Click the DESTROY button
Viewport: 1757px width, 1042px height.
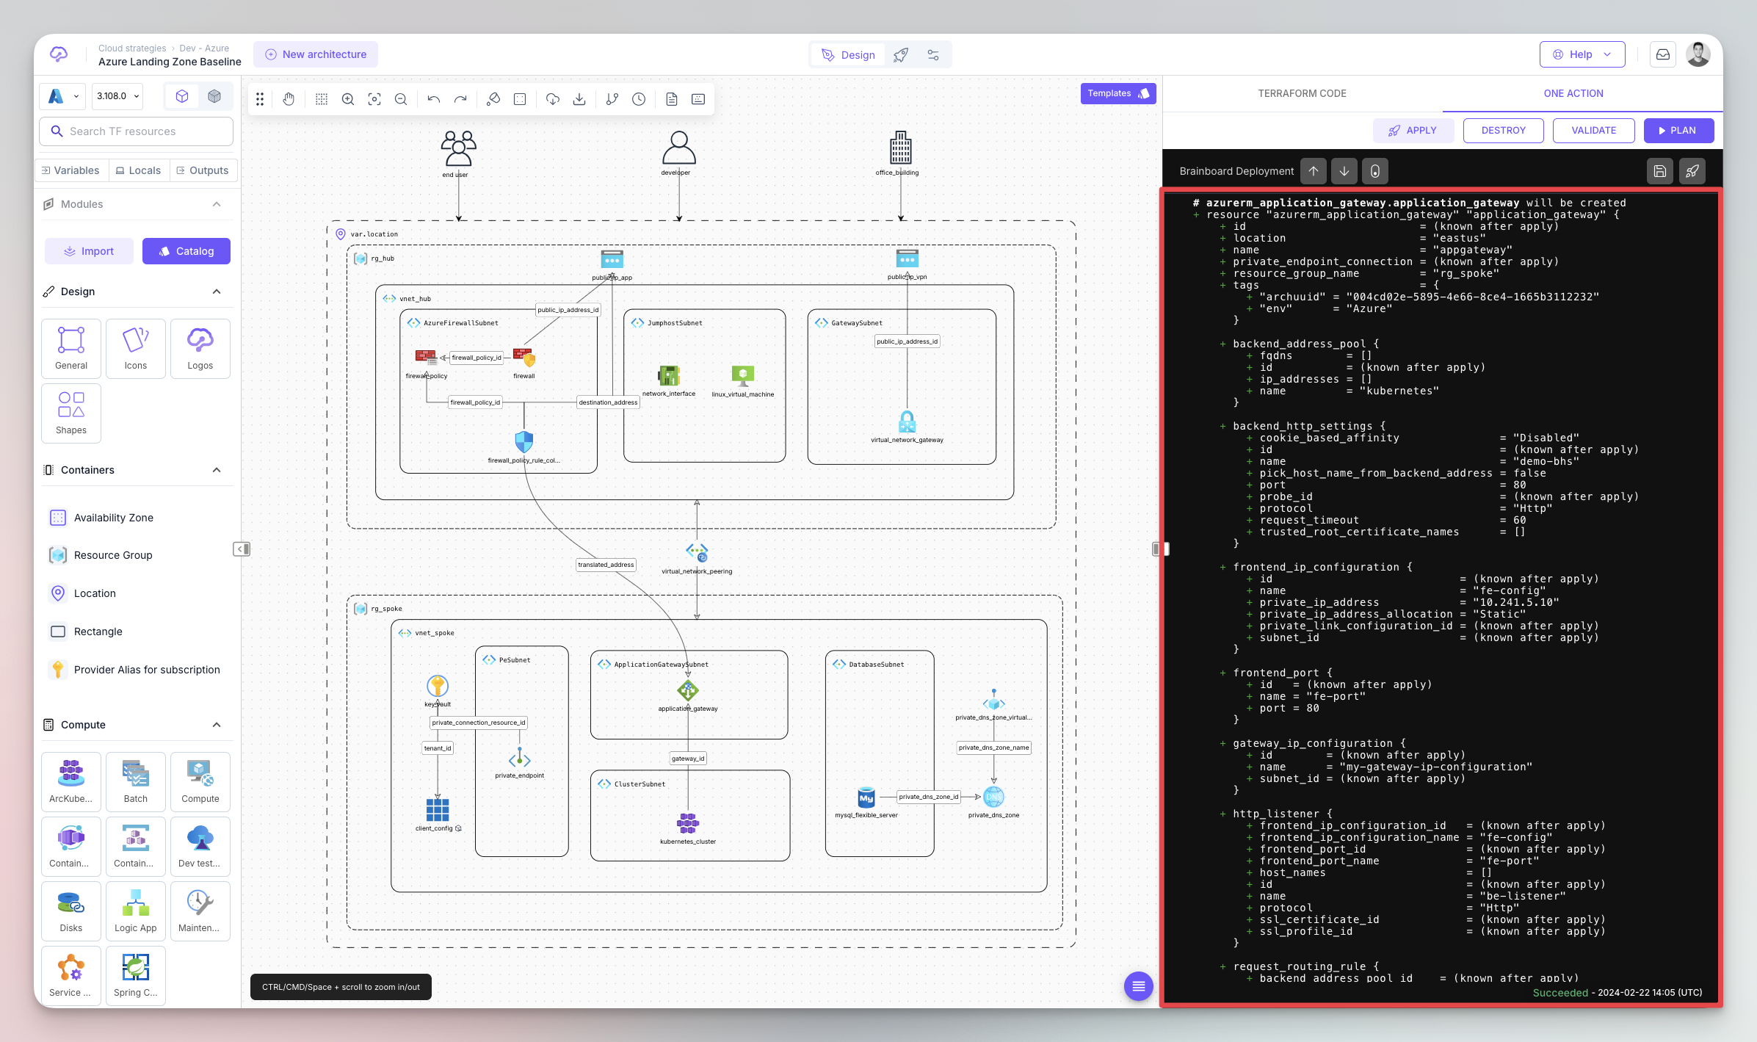pos(1503,130)
